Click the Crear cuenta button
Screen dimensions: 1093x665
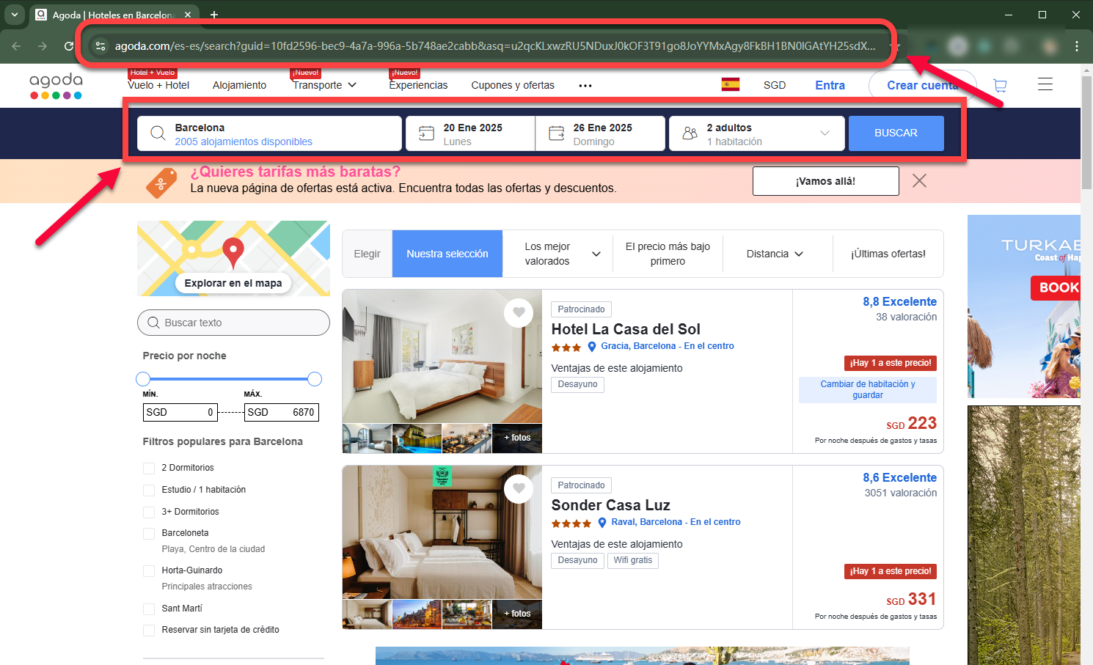pos(923,85)
